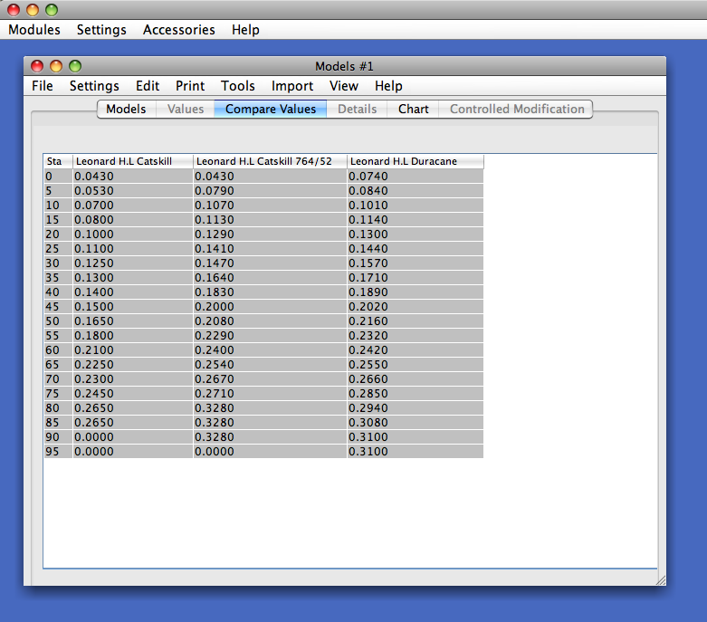Select station 5 row label
This screenshot has height=622, width=707.
point(58,191)
